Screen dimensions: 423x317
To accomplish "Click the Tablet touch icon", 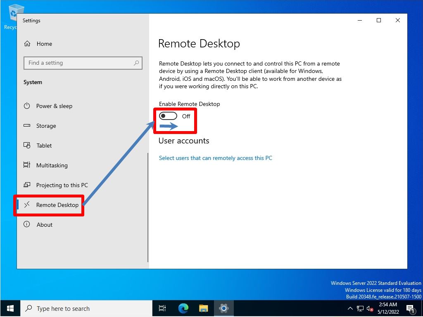I will pyautogui.click(x=27, y=146).
